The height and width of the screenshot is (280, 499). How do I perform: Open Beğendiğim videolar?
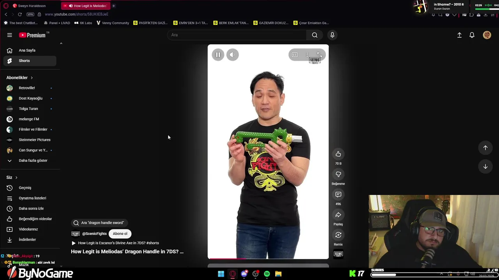pyautogui.click(x=30, y=219)
